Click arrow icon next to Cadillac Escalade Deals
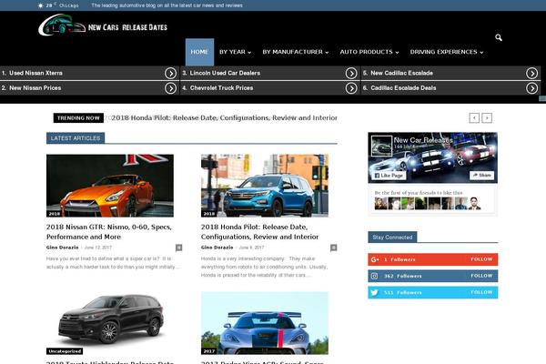The image size is (546, 364). point(531,88)
